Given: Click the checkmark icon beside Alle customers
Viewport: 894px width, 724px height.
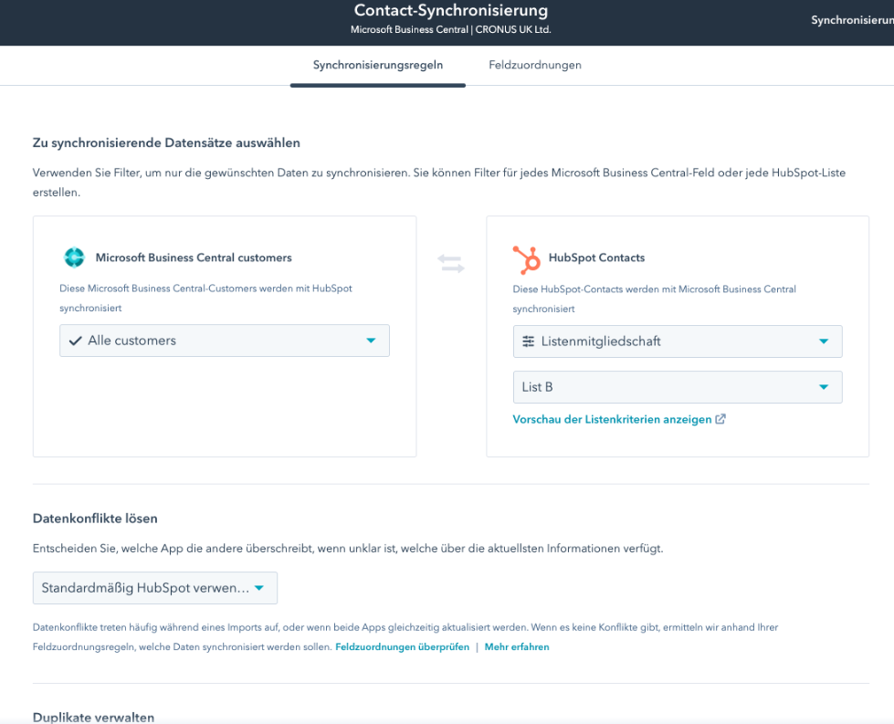Looking at the screenshot, I should pos(75,341).
